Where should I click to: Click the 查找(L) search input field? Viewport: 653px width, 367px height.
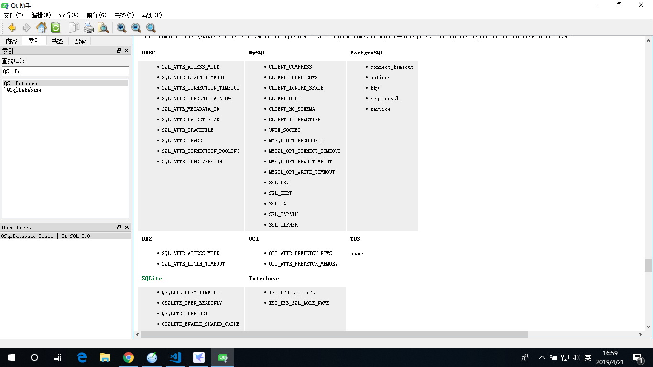pyautogui.click(x=65, y=71)
